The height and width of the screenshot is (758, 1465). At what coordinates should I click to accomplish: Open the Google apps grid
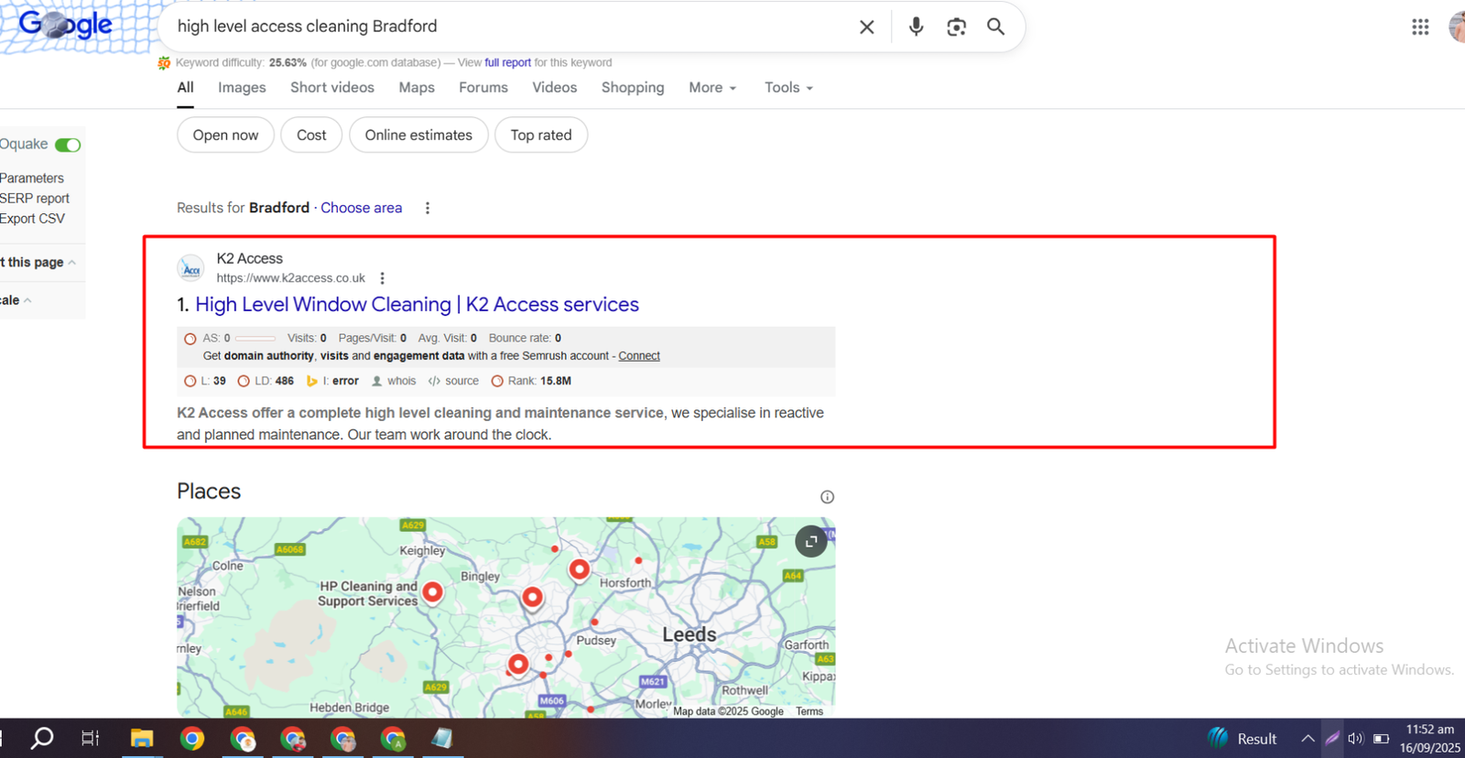pos(1419,27)
